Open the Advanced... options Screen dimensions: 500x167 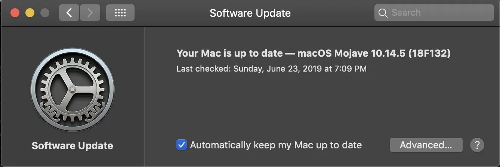pos(426,145)
